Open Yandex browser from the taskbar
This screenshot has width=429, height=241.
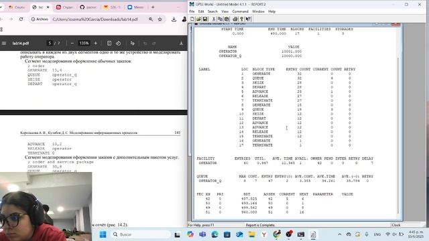[x=264, y=234]
